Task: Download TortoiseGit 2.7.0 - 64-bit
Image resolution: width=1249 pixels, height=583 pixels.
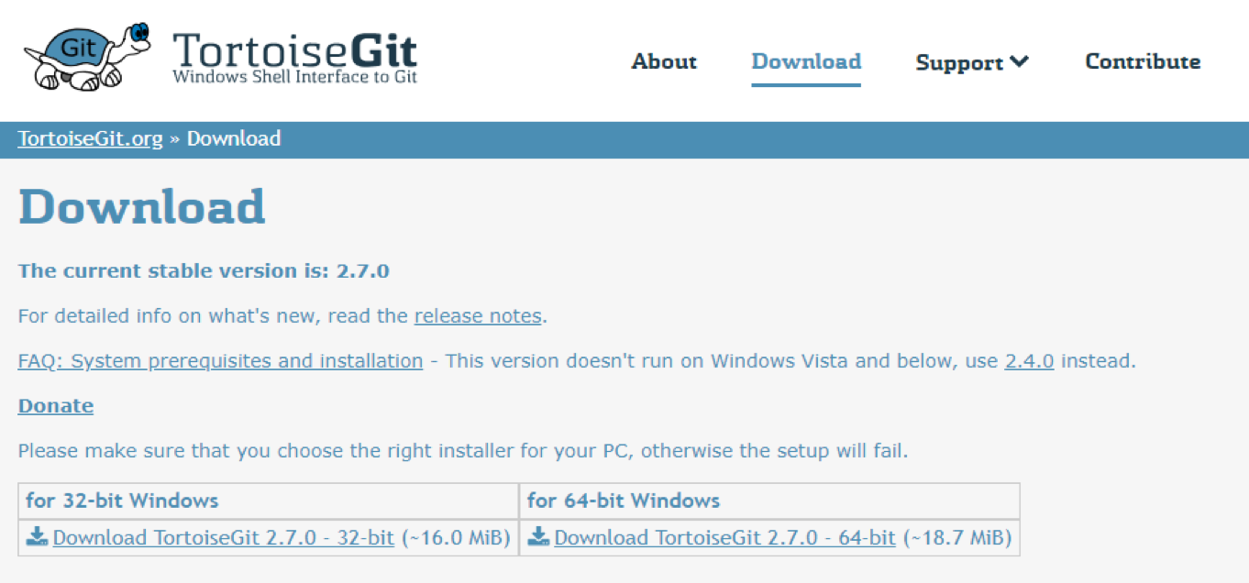Action: point(724,538)
